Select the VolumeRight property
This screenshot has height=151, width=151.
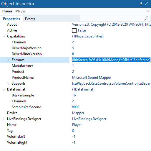pos(17,142)
